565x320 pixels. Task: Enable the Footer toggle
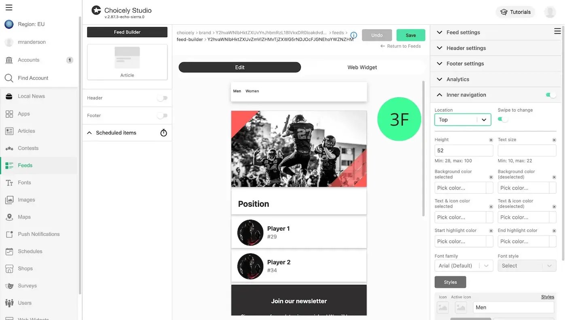coord(162,116)
